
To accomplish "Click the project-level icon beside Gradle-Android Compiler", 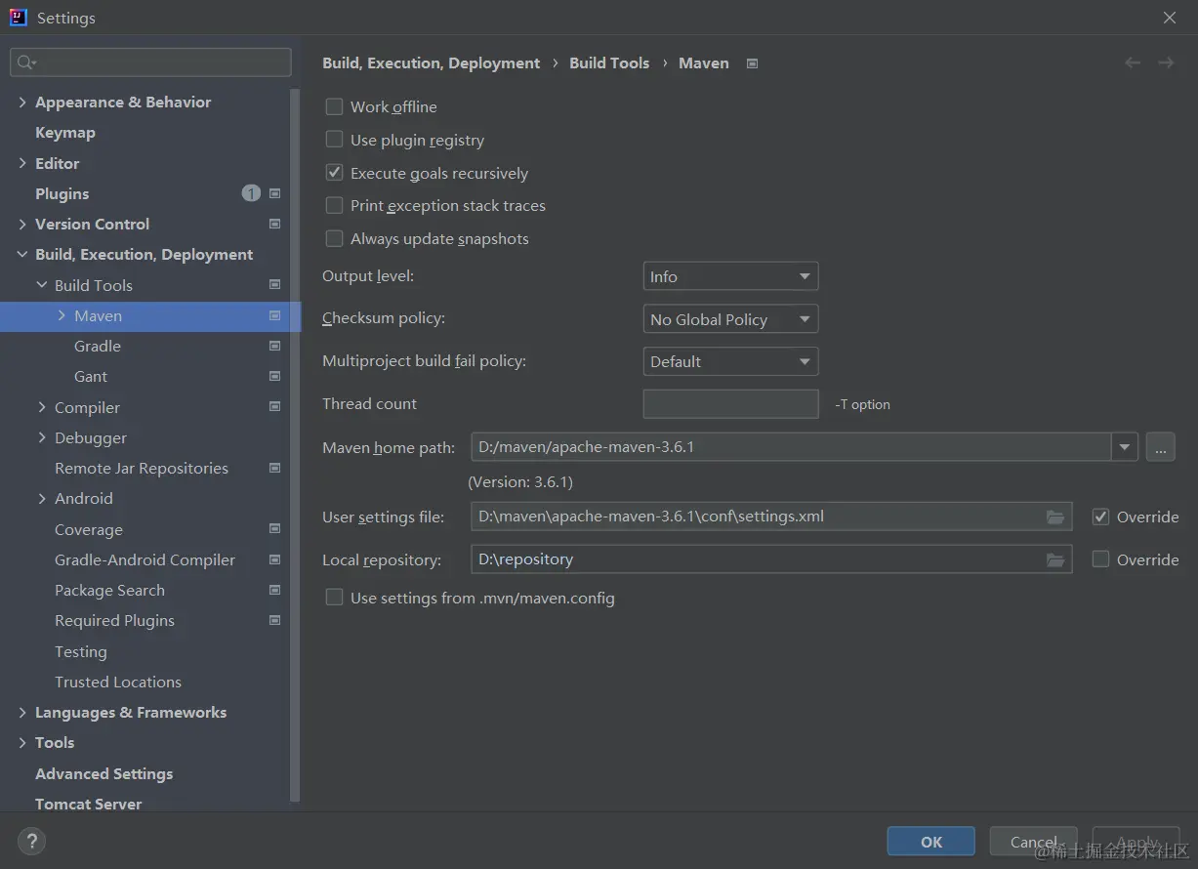I will (274, 559).
